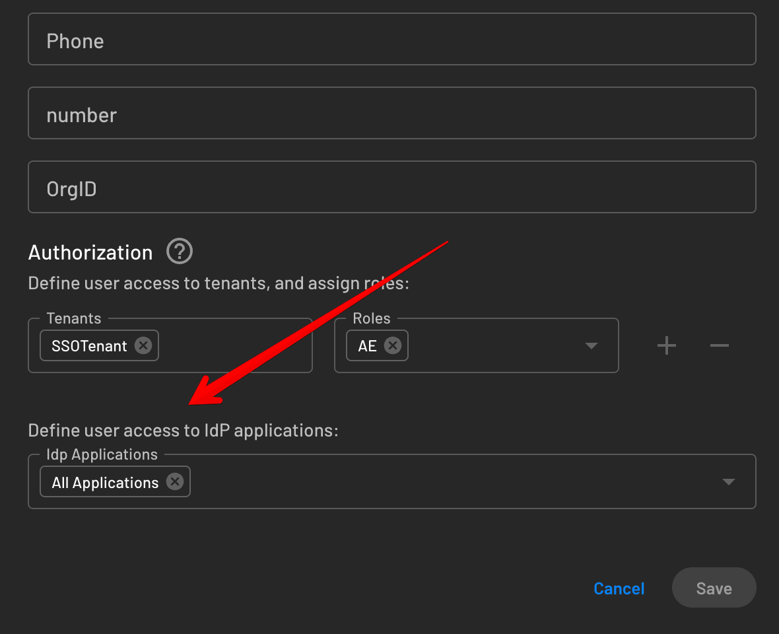Select the OrgID input field
The width and height of the screenshot is (779, 634).
click(392, 187)
